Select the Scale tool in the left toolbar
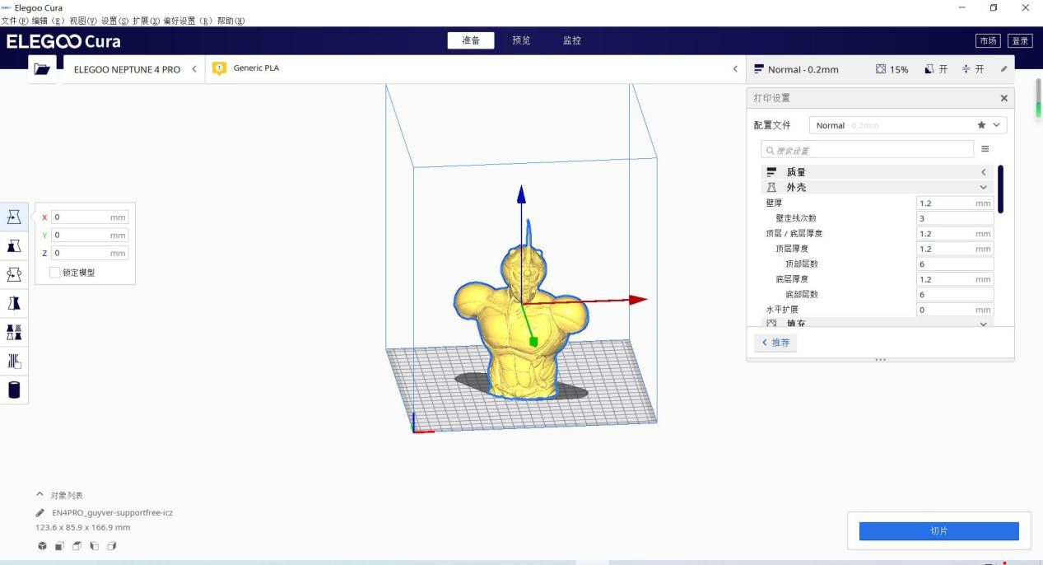Viewport: 1043px width, 565px height. pyautogui.click(x=14, y=245)
